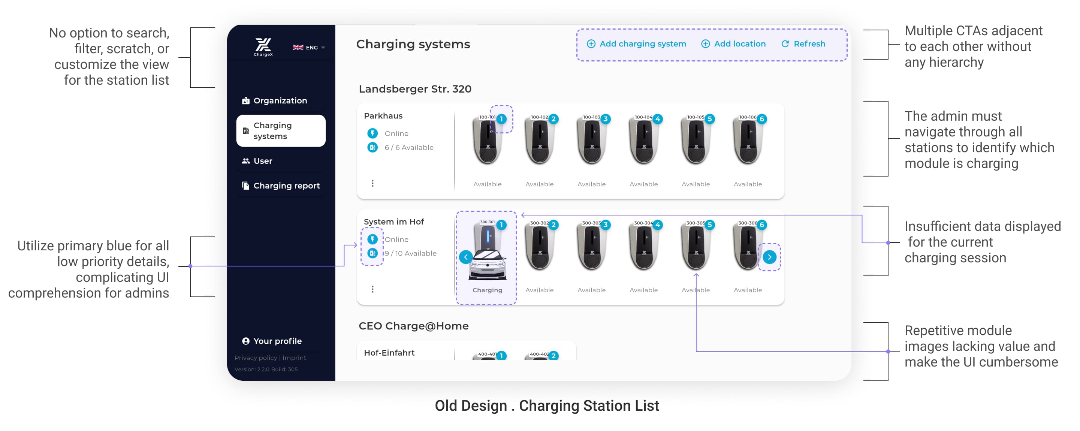
Task: Click the Add location button
Action: (x=733, y=44)
